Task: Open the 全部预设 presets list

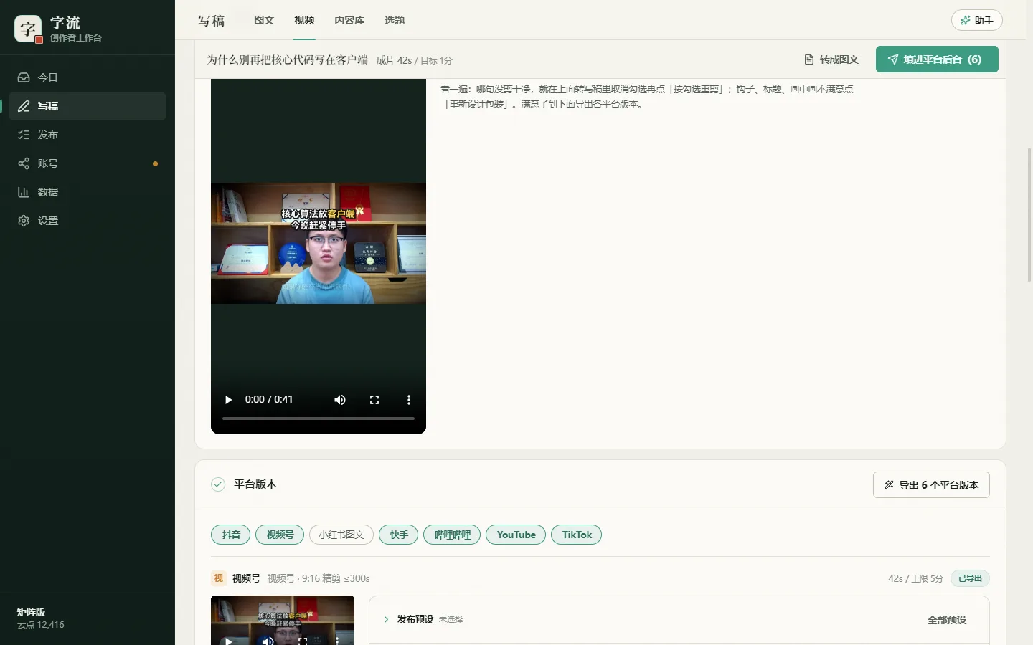Action: (x=947, y=620)
